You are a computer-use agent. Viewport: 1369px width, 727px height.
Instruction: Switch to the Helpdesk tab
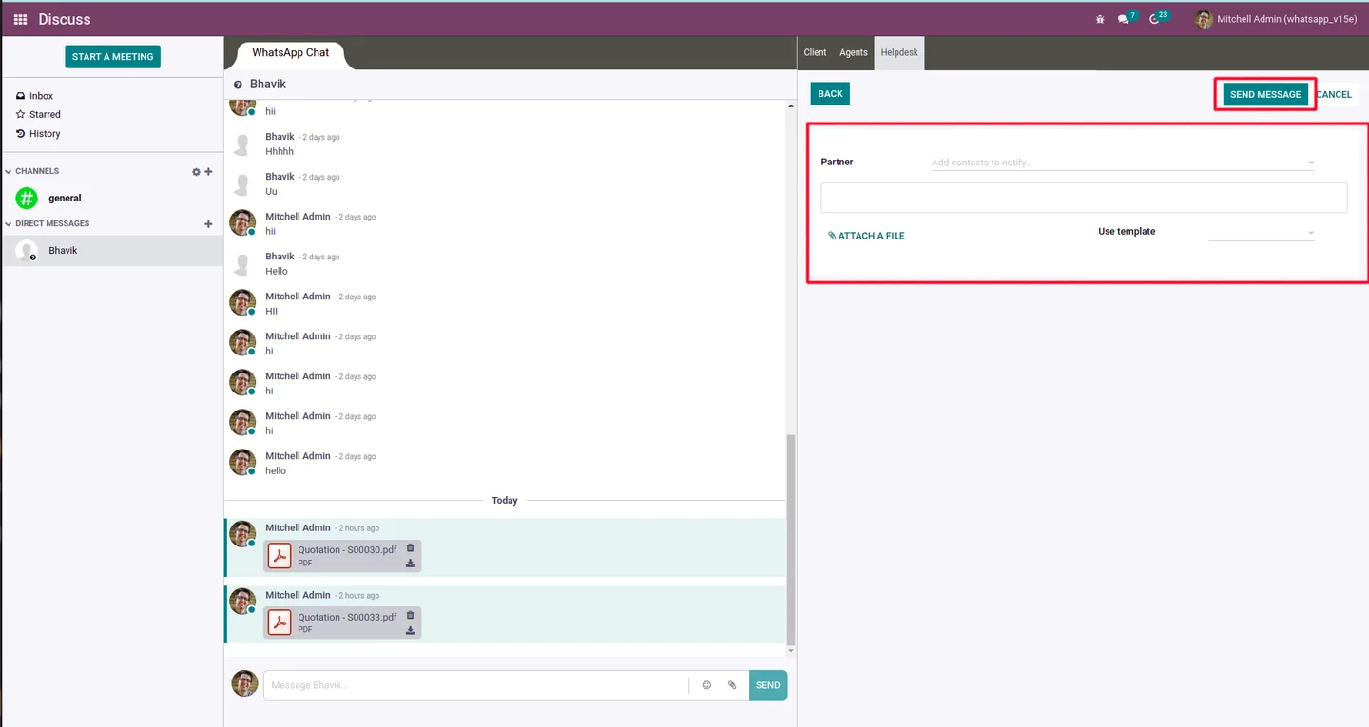point(899,52)
